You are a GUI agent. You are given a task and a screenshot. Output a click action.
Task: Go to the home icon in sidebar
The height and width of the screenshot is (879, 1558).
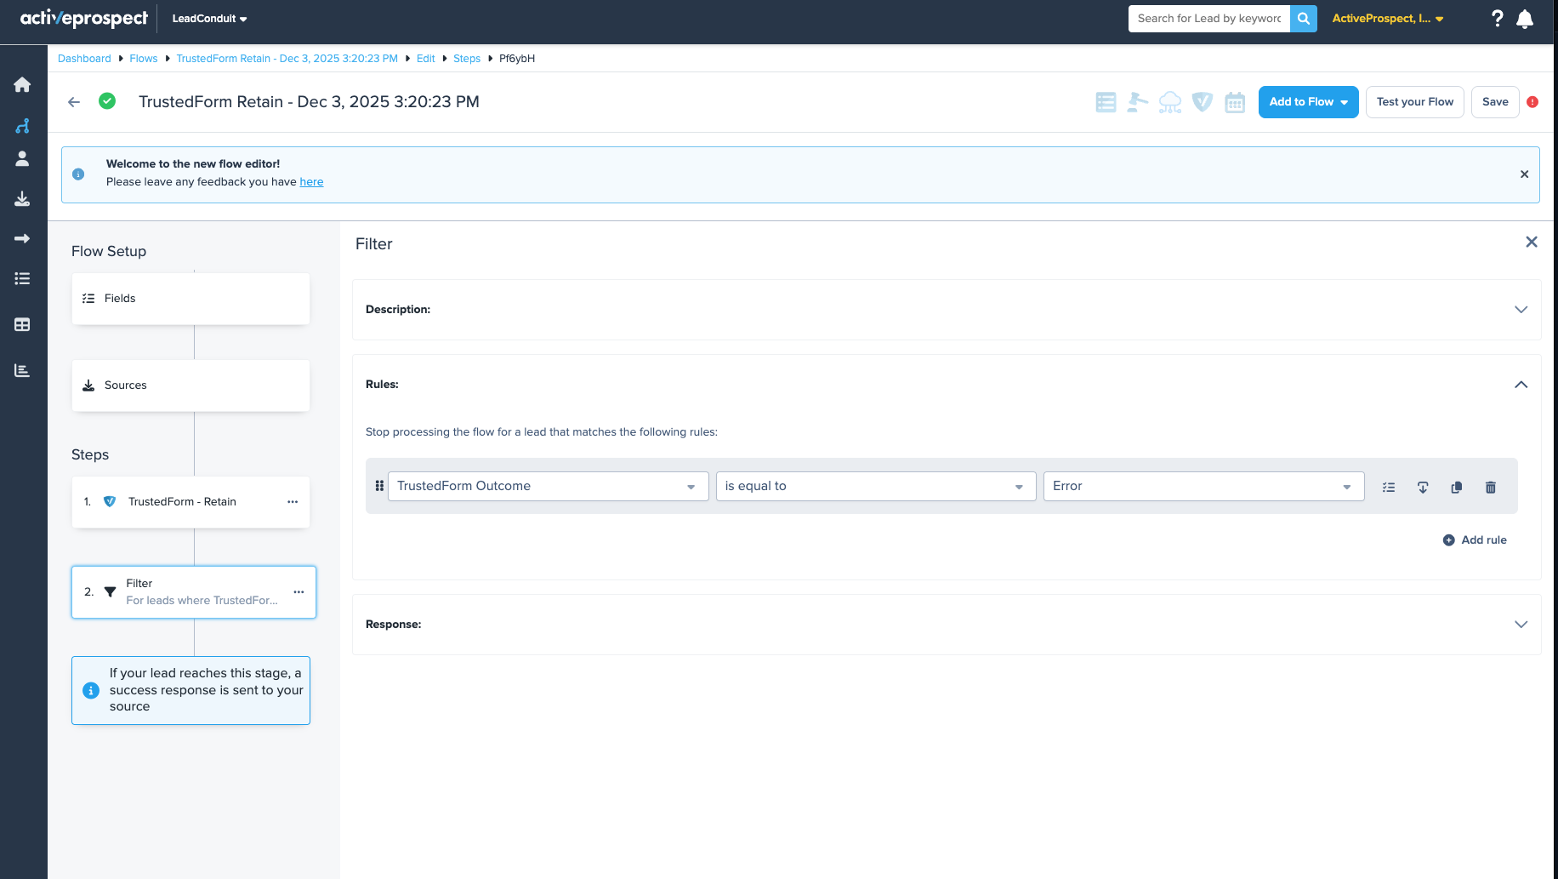[x=22, y=84]
